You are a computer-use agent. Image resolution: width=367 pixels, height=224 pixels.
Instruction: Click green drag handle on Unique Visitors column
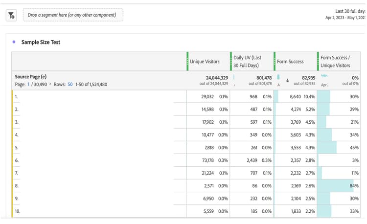click(x=187, y=62)
